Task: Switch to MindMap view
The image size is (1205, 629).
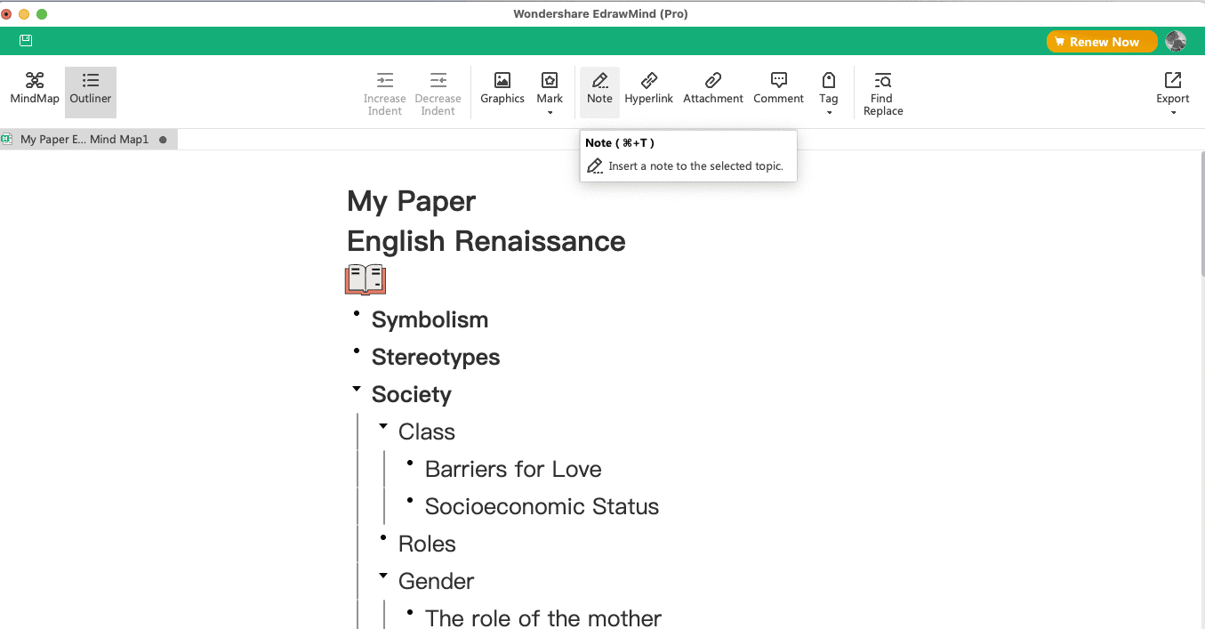Action: 35,88
